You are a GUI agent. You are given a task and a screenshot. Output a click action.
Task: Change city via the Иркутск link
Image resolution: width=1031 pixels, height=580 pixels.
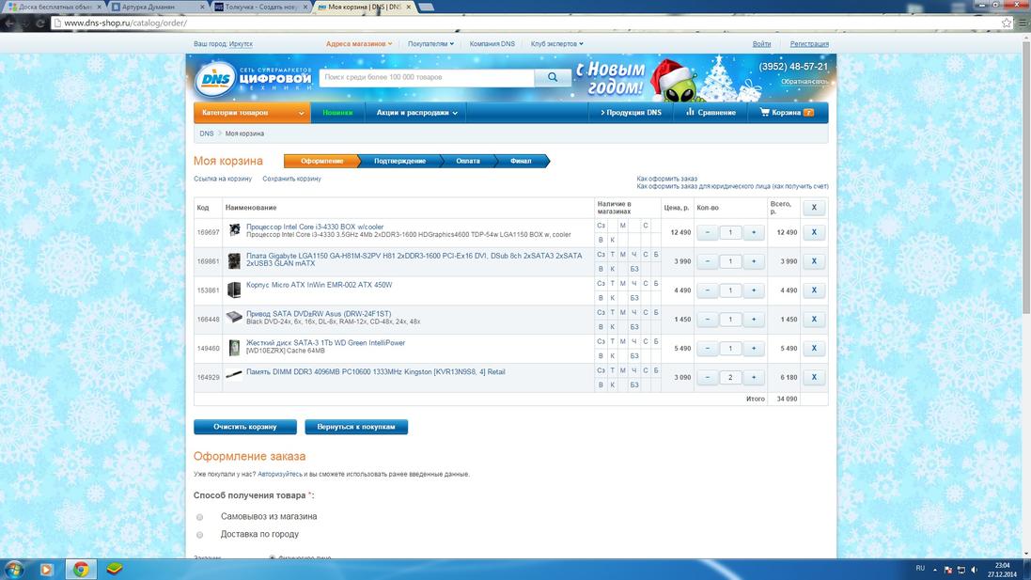[241, 44]
